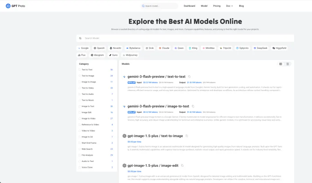Filter models by Suno provider
Screen dimensions: 312x183
[x=113, y=55]
